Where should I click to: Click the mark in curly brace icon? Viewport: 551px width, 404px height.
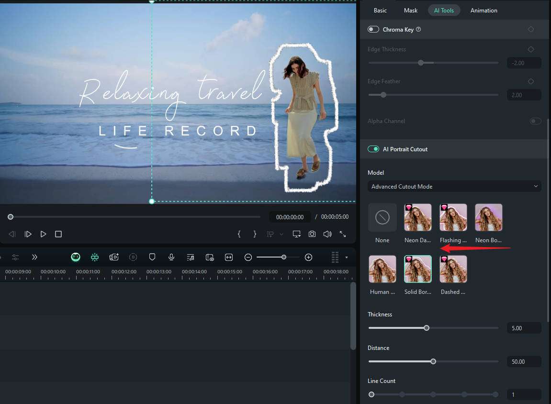tap(239, 234)
